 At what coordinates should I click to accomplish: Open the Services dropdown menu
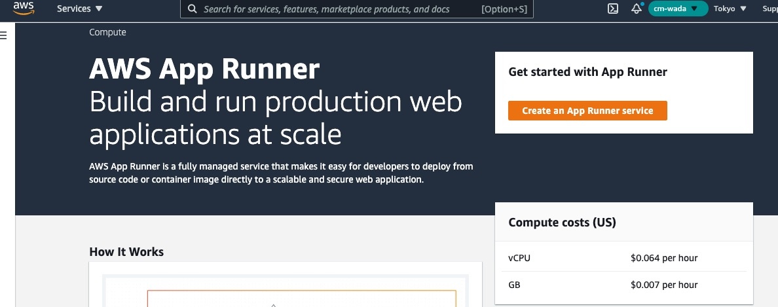pos(79,9)
